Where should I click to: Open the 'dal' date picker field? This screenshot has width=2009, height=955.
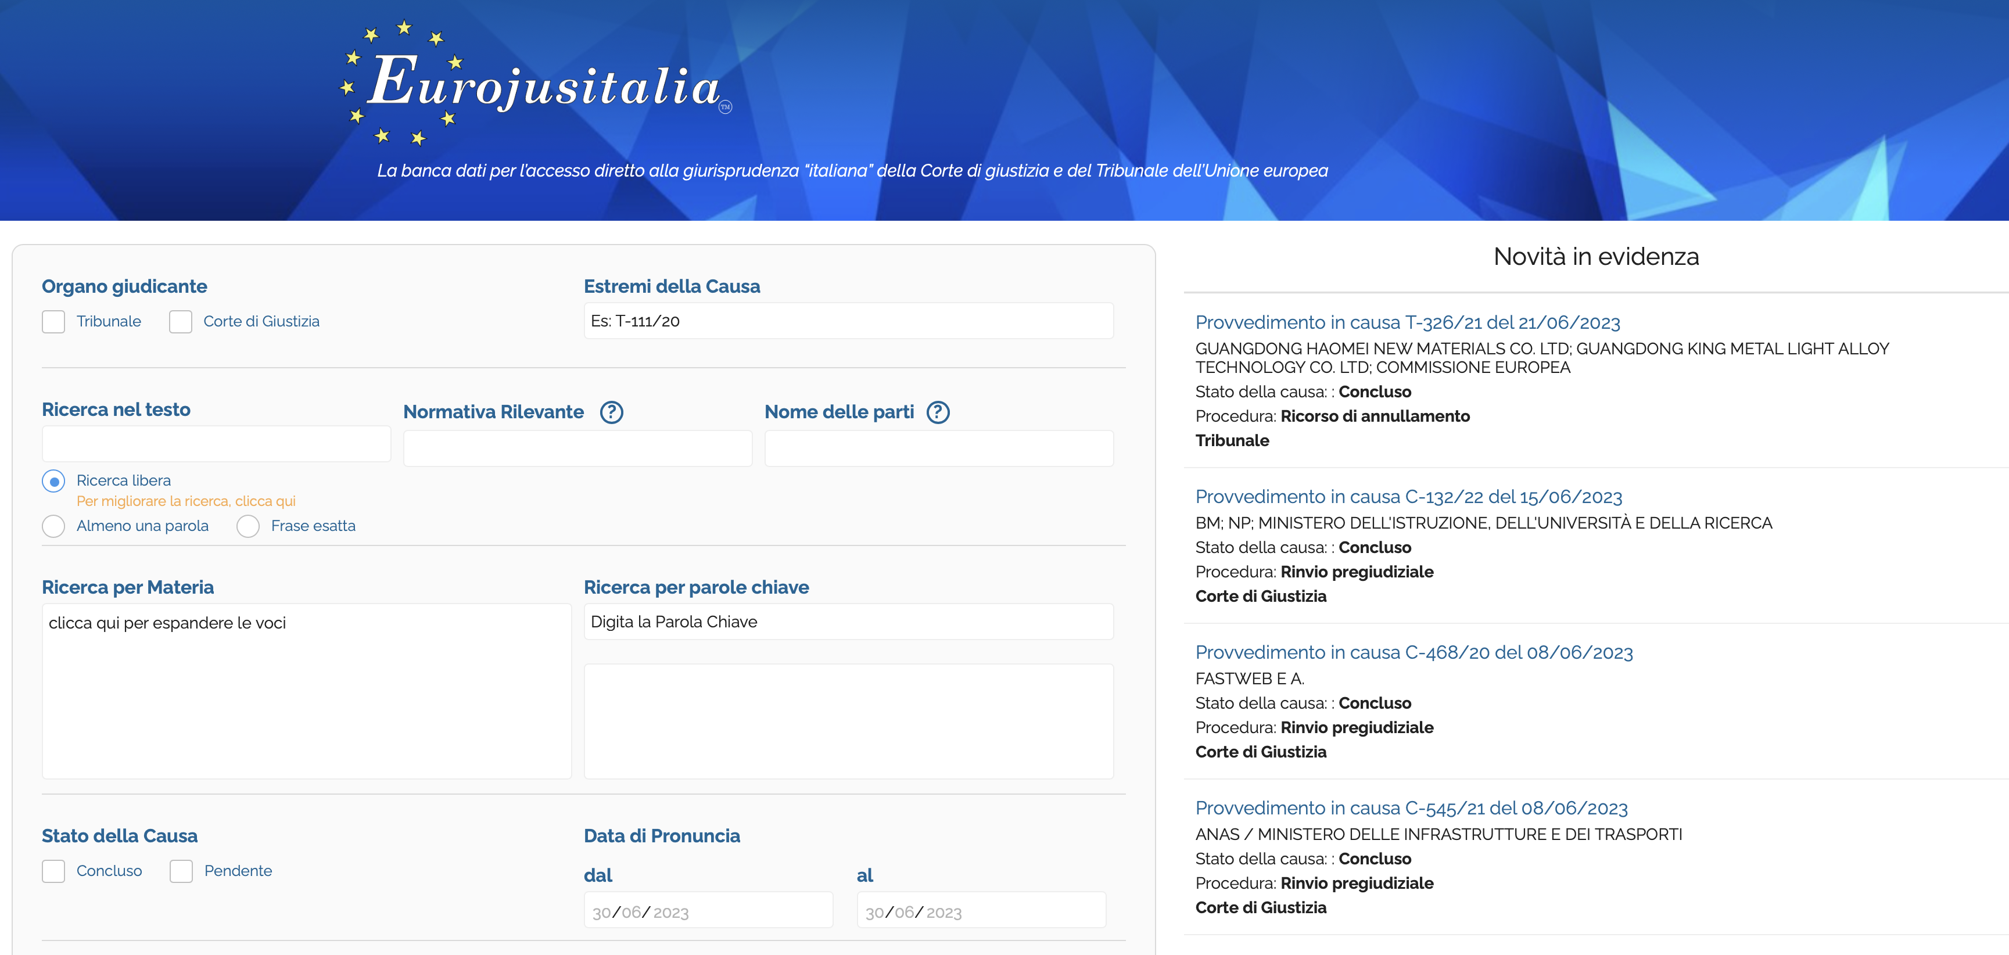[708, 911]
